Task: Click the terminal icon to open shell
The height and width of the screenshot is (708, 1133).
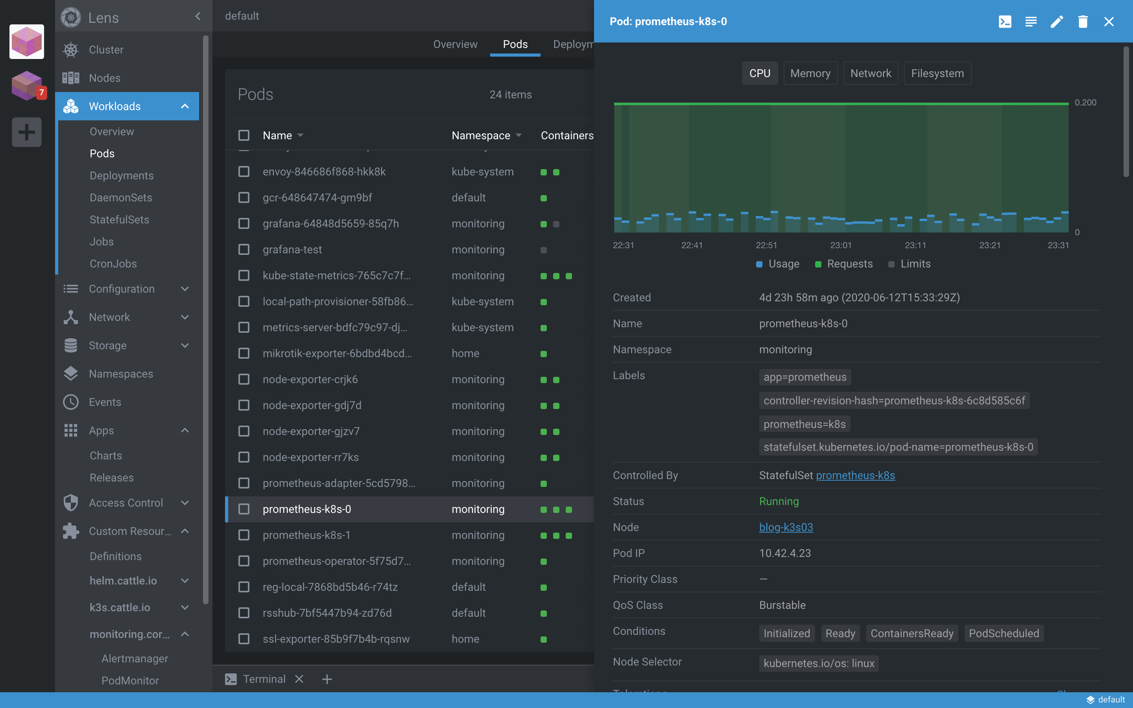Action: coord(1005,21)
